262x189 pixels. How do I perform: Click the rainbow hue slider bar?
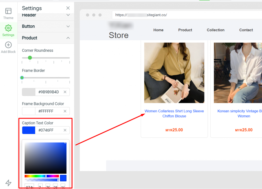[42, 176]
